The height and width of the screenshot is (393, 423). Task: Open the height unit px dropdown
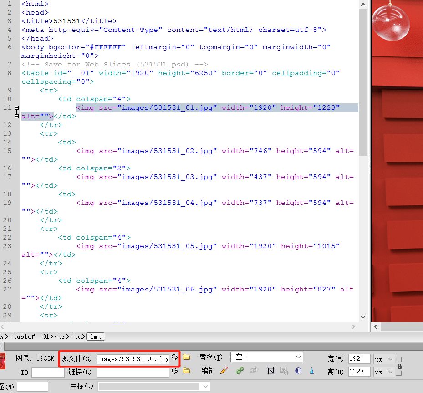pos(384,372)
